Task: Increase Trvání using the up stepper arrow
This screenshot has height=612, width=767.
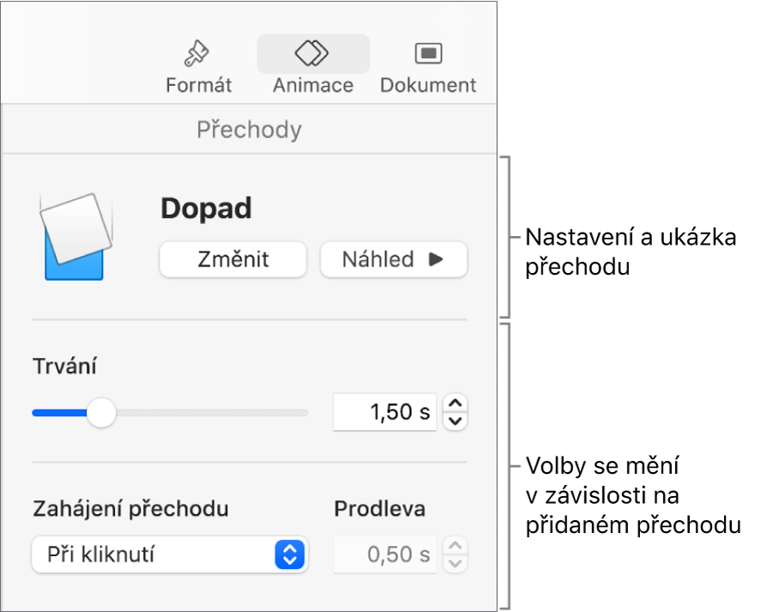Action: pos(456,403)
